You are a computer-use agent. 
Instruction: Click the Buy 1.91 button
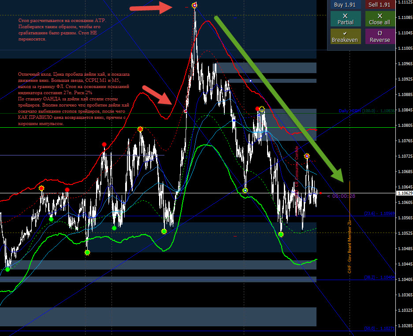point(345,4)
